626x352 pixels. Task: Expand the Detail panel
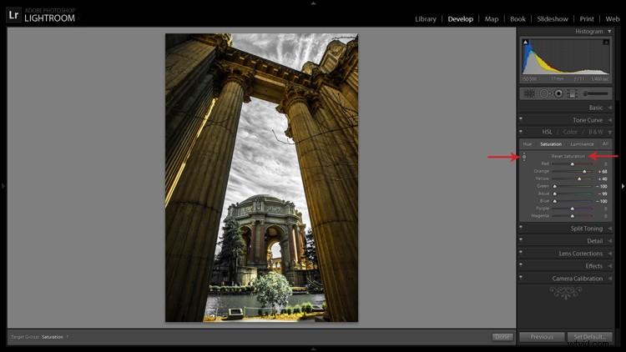pos(609,241)
